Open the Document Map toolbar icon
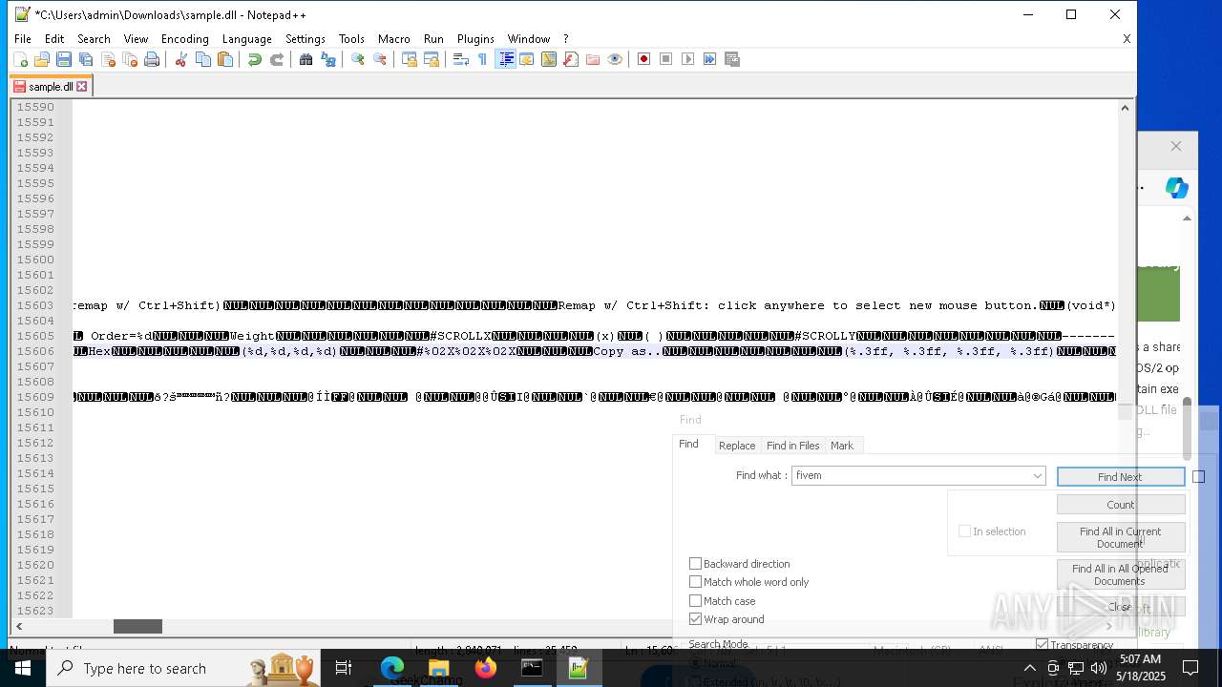The height and width of the screenshot is (687, 1222). pos(549,59)
